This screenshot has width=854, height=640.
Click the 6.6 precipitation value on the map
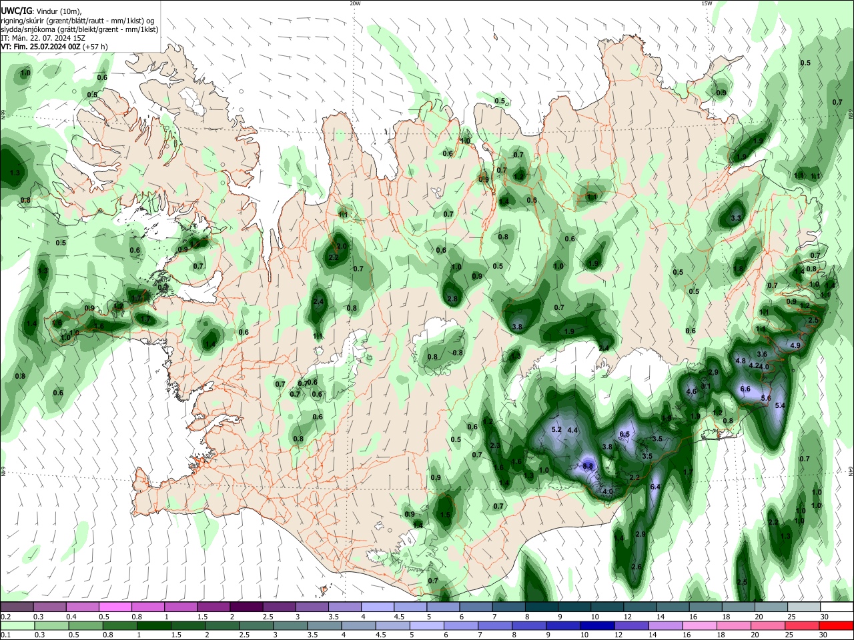click(745, 389)
